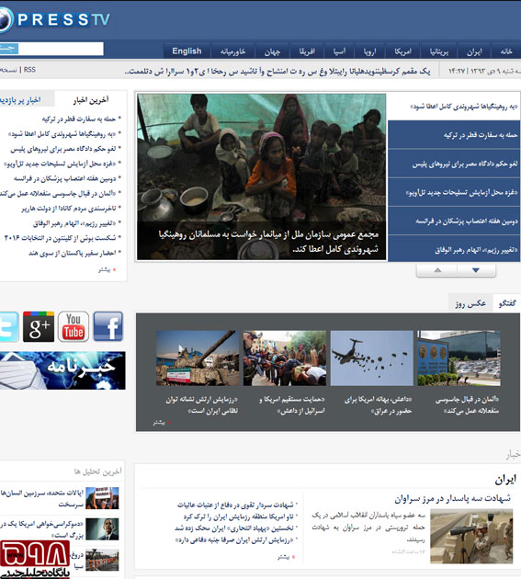Viewport: 521px width, 579px height.
Task: Open the tank army drill thumbnail
Action: [198, 358]
